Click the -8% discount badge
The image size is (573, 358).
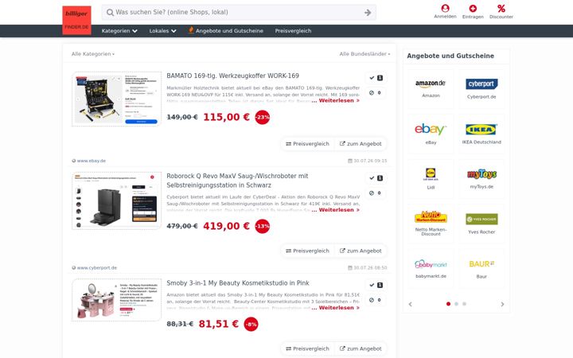[x=251, y=324]
